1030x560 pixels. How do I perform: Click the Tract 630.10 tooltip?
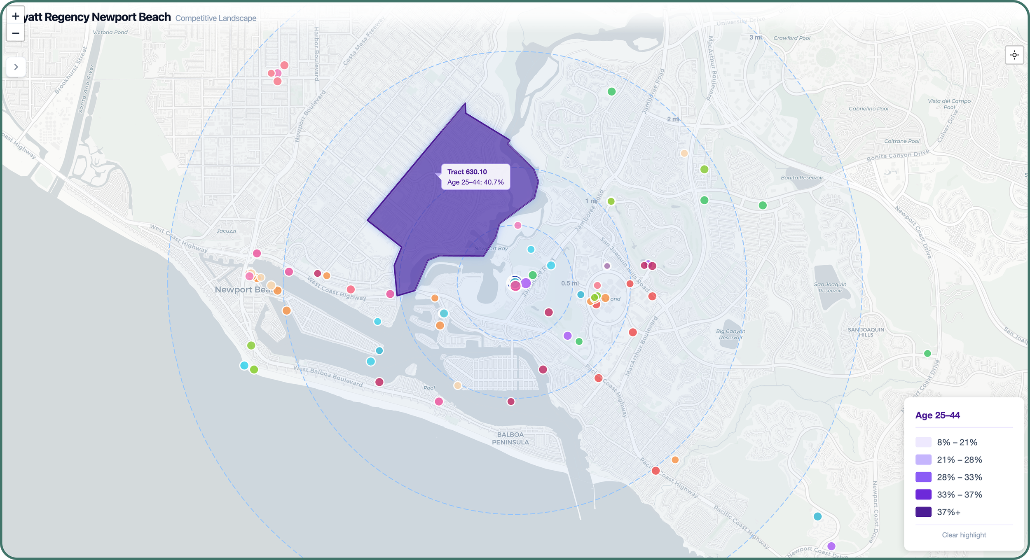[475, 177]
